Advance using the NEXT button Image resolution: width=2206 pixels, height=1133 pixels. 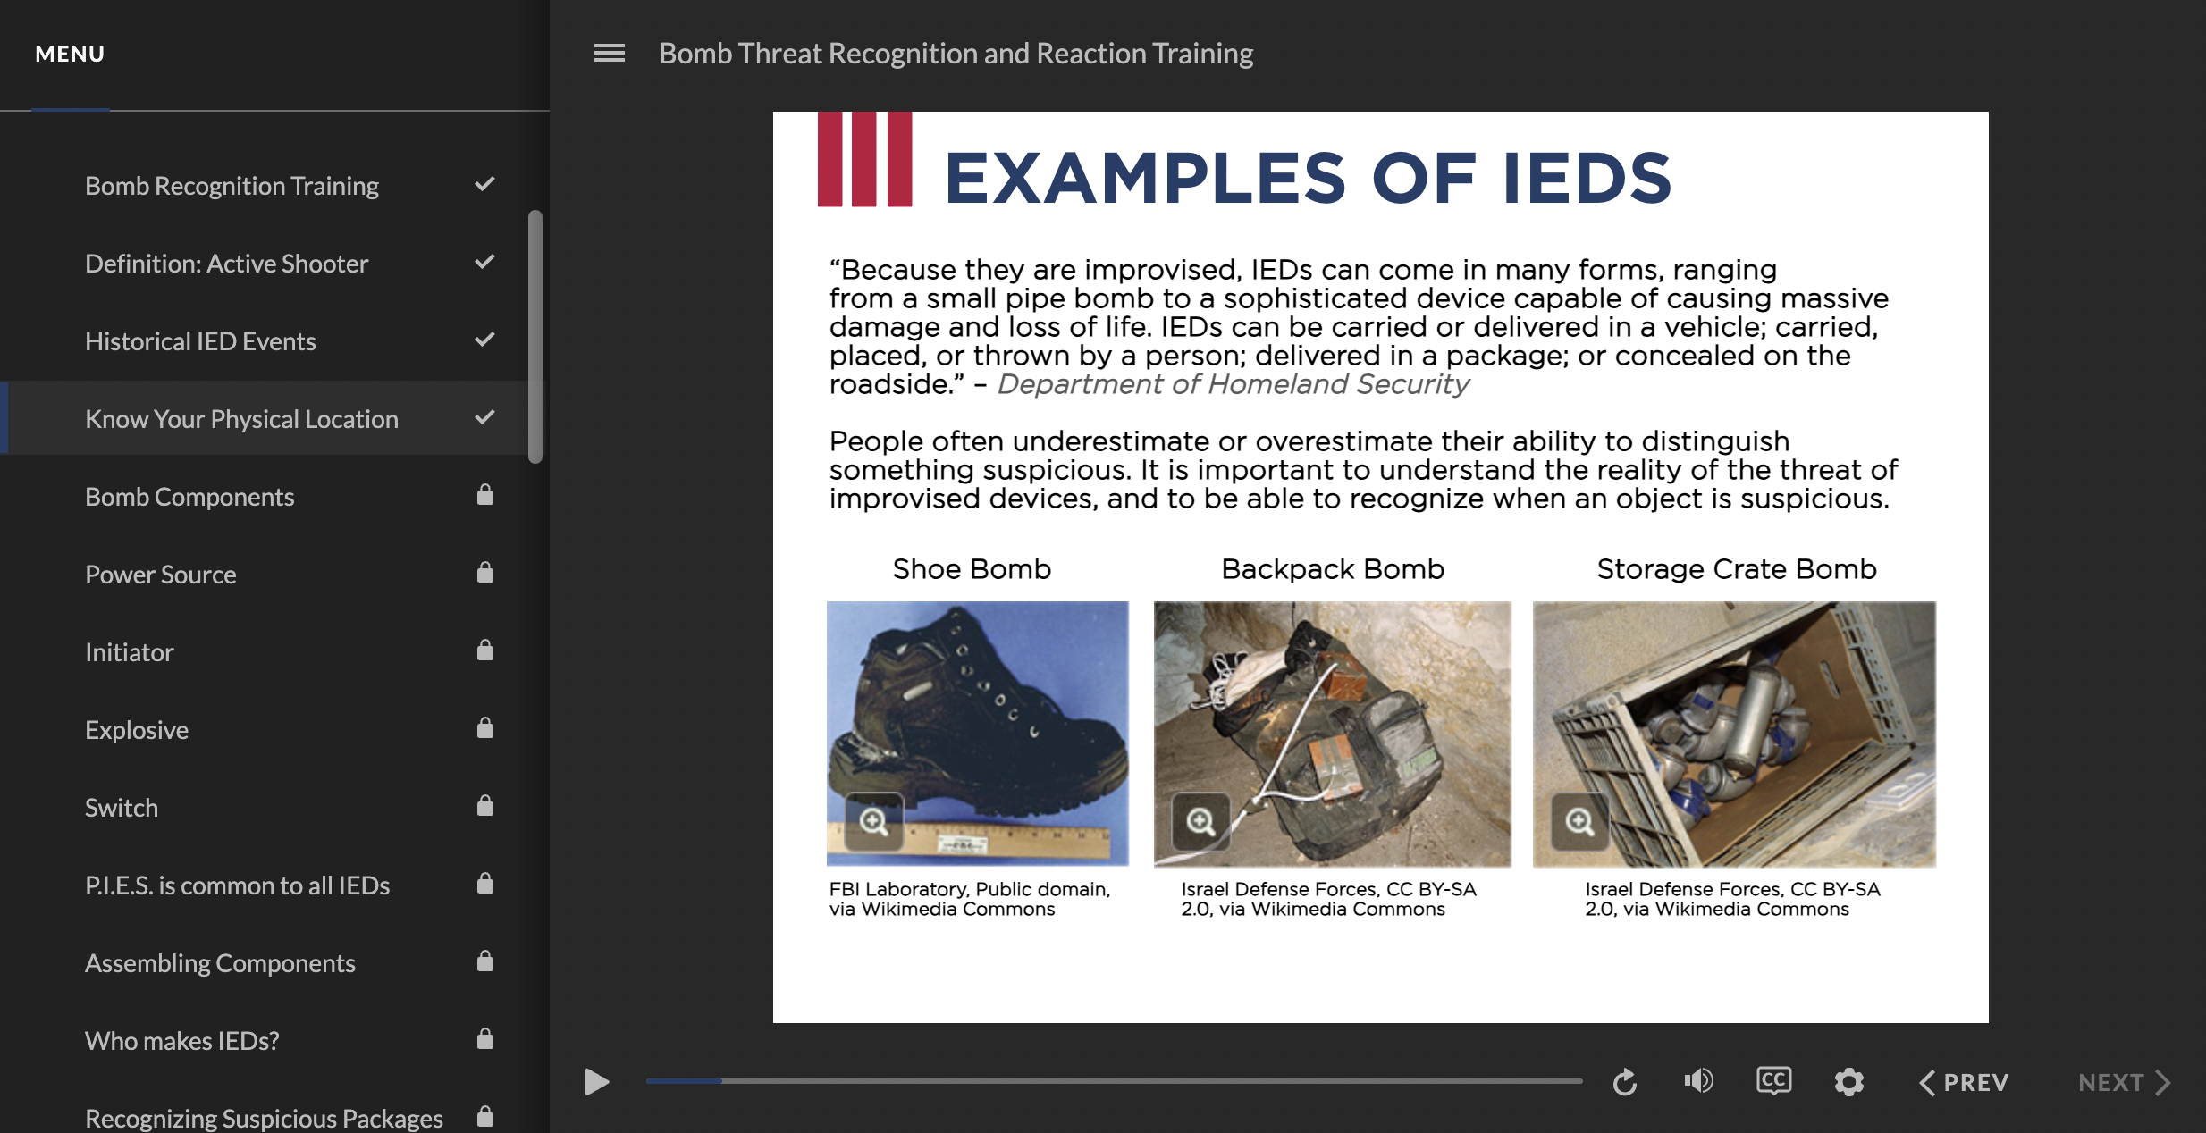click(x=2124, y=1082)
